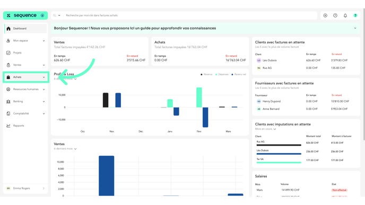Open Ventes chart period dropdown '6 derniers mois'
Screen dimensions: 365x205
click(65, 149)
